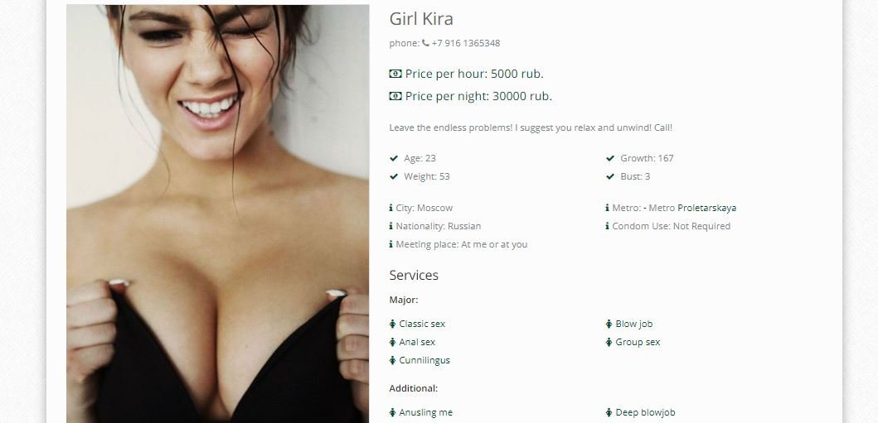Click the money icon beside Price per night
This screenshot has width=878, height=423.
pos(395,96)
